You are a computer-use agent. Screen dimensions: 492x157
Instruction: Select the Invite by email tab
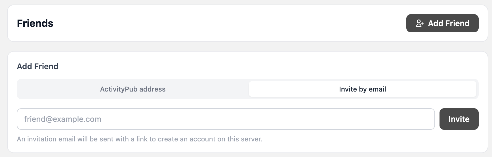pos(362,89)
